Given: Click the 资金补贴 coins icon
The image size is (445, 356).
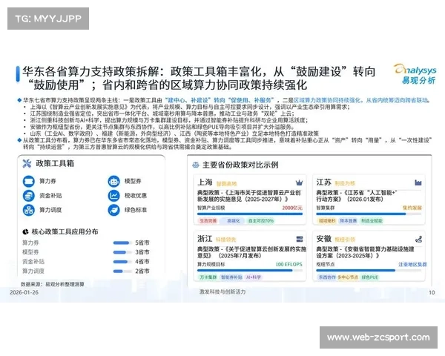Looking at the screenshot, I should [29, 196].
